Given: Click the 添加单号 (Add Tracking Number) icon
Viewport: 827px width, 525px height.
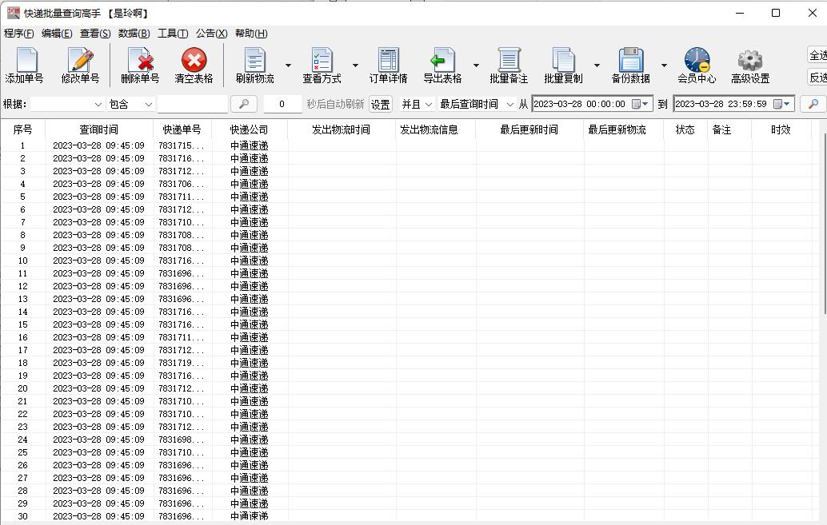Looking at the screenshot, I should (26, 64).
